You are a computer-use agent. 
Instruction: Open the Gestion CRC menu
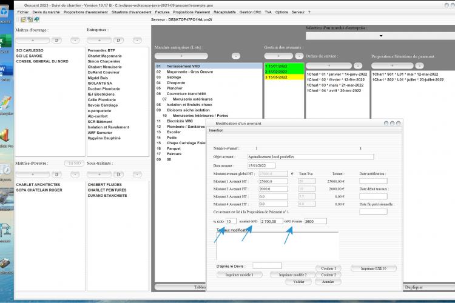click(x=250, y=12)
